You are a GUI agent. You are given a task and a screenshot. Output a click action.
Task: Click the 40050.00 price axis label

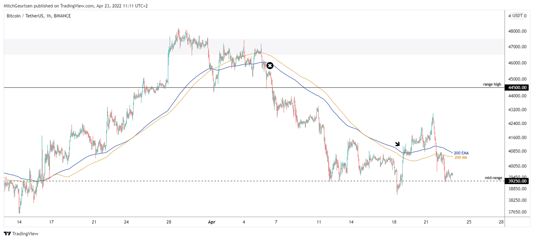click(x=517, y=166)
